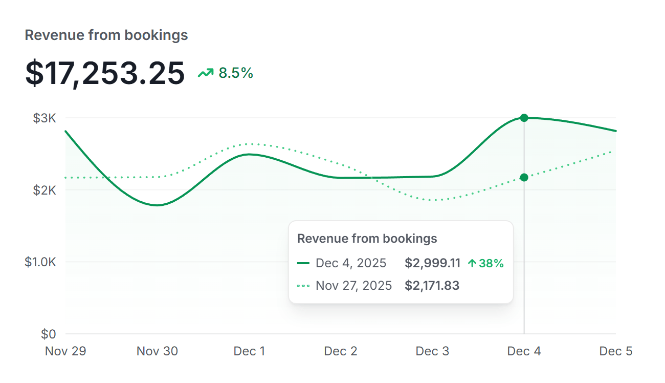Screen dimensions: 665x383
Task: Click the green up arrow next to 38%
Action: click(x=472, y=263)
